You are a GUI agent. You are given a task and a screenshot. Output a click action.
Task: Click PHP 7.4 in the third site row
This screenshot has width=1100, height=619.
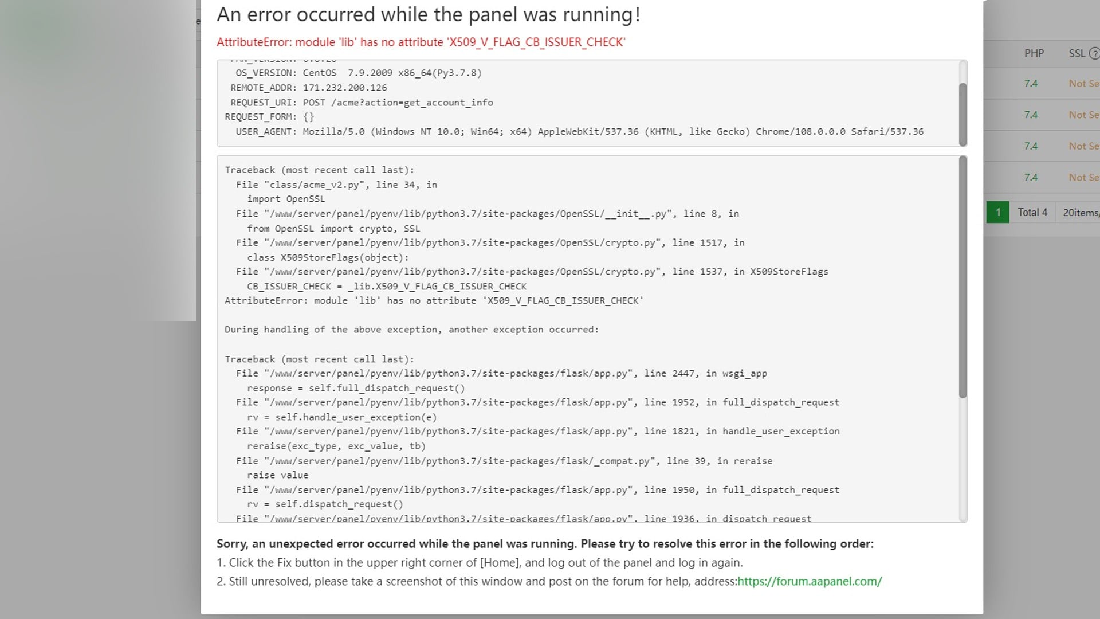[x=1031, y=146]
